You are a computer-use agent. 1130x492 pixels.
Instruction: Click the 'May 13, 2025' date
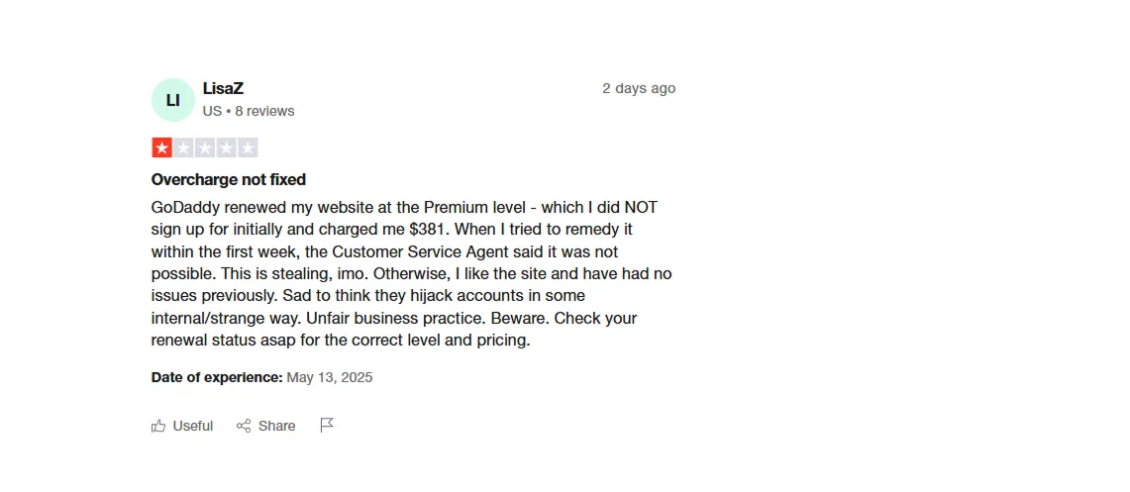coord(330,377)
